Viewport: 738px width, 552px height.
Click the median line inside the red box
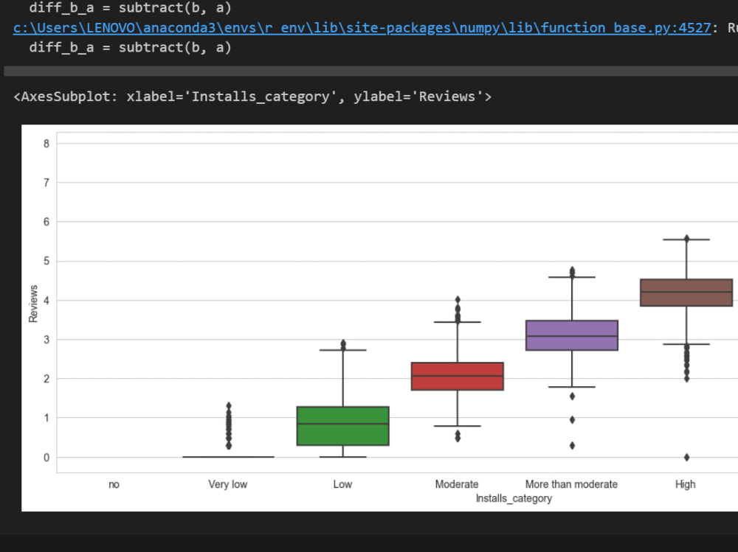(x=458, y=377)
